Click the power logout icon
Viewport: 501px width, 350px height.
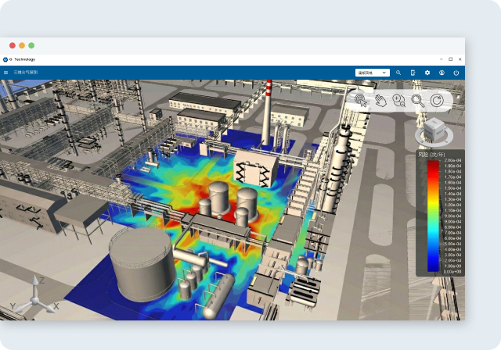pos(456,73)
